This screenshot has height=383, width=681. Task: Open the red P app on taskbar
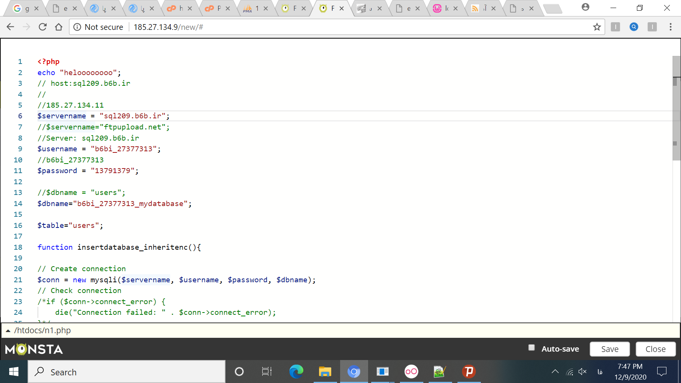coord(469,372)
